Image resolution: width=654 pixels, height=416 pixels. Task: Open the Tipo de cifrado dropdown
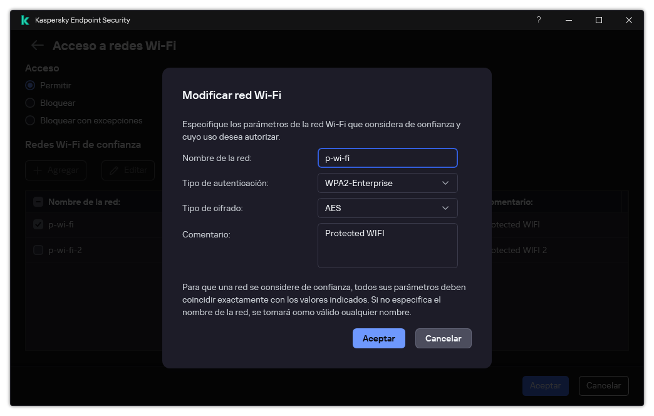[387, 208]
